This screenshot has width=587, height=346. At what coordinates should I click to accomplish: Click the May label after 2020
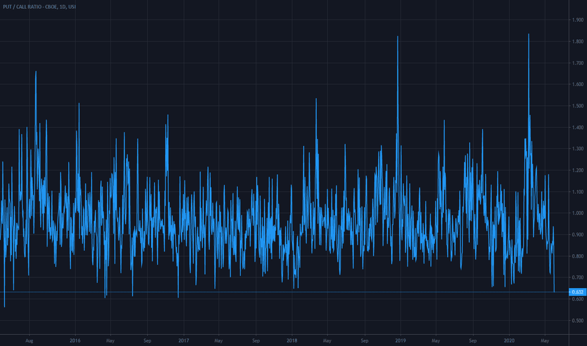pos(545,341)
